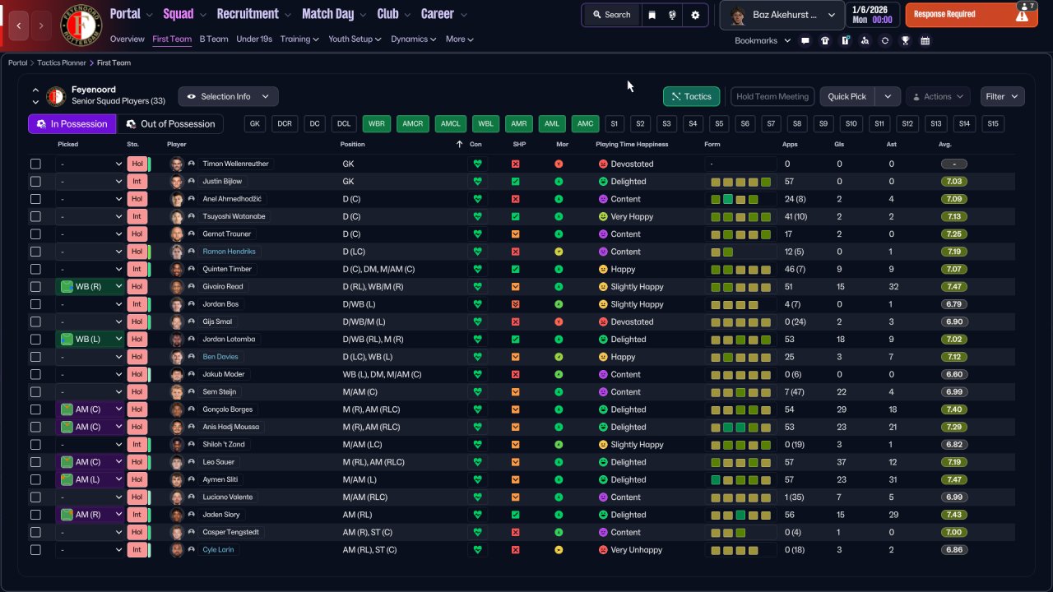Open the globe icon in the top bar
The width and height of the screenshot is (1053, 592).
673,15
